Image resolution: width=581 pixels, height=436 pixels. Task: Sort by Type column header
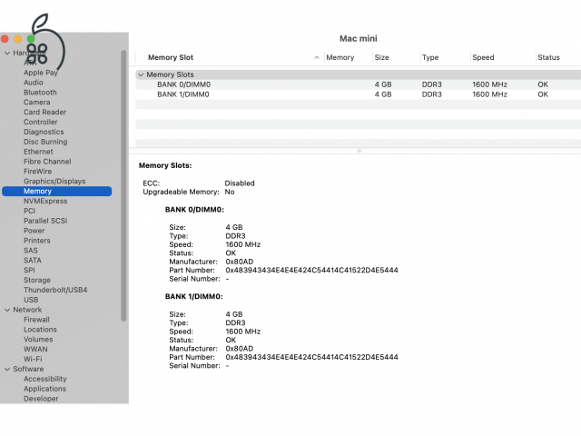(430, 57)
